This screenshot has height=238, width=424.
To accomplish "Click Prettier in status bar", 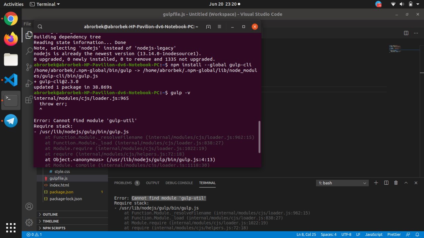I will click(395, 234).
